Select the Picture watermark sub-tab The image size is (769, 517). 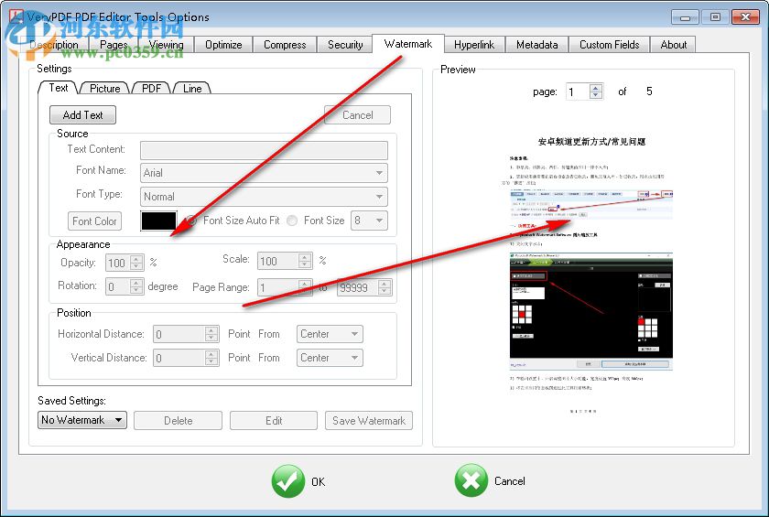click(105, 88)
